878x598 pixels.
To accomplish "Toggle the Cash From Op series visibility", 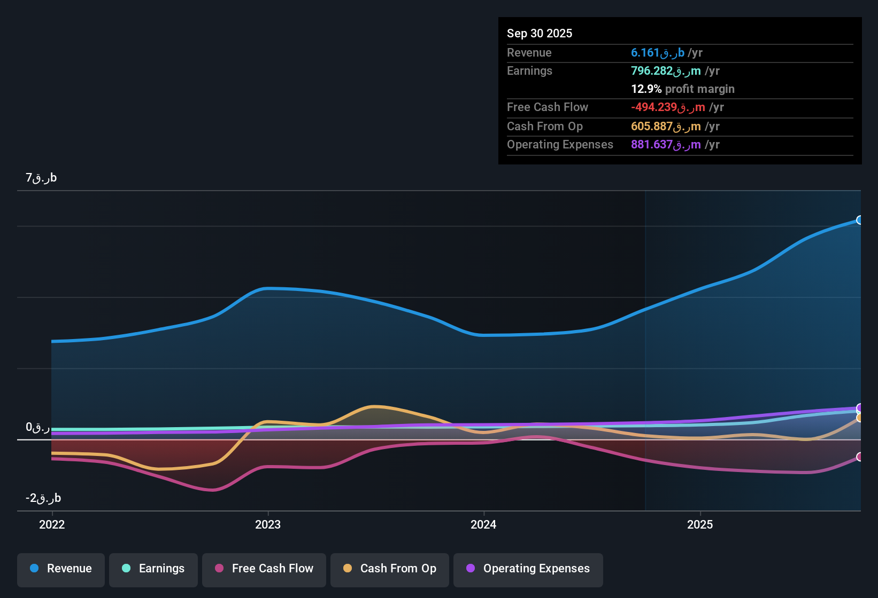I will pos(389,569).
